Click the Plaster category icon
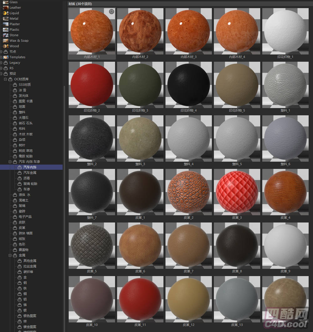 [x=6, y=24]
